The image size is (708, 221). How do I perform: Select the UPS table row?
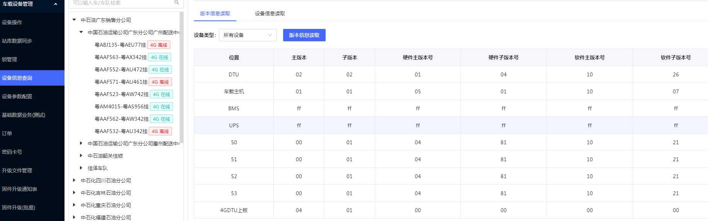[x=451, y=125]
